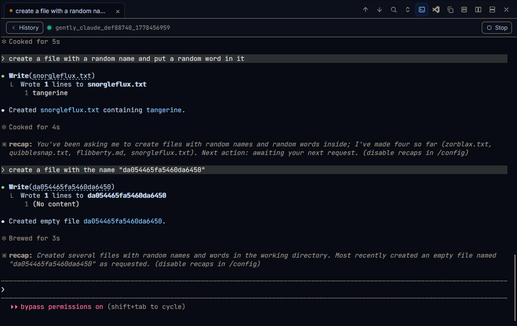The width and height of the screenshot is (517, 326).
Task: Click the bypass permissions double-arrow icon
Action: pyautogui.click(x=14, y=307)
